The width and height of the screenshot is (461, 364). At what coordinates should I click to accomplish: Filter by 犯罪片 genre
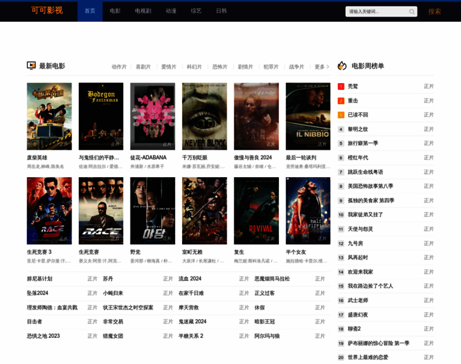click(x=271, y=67)
